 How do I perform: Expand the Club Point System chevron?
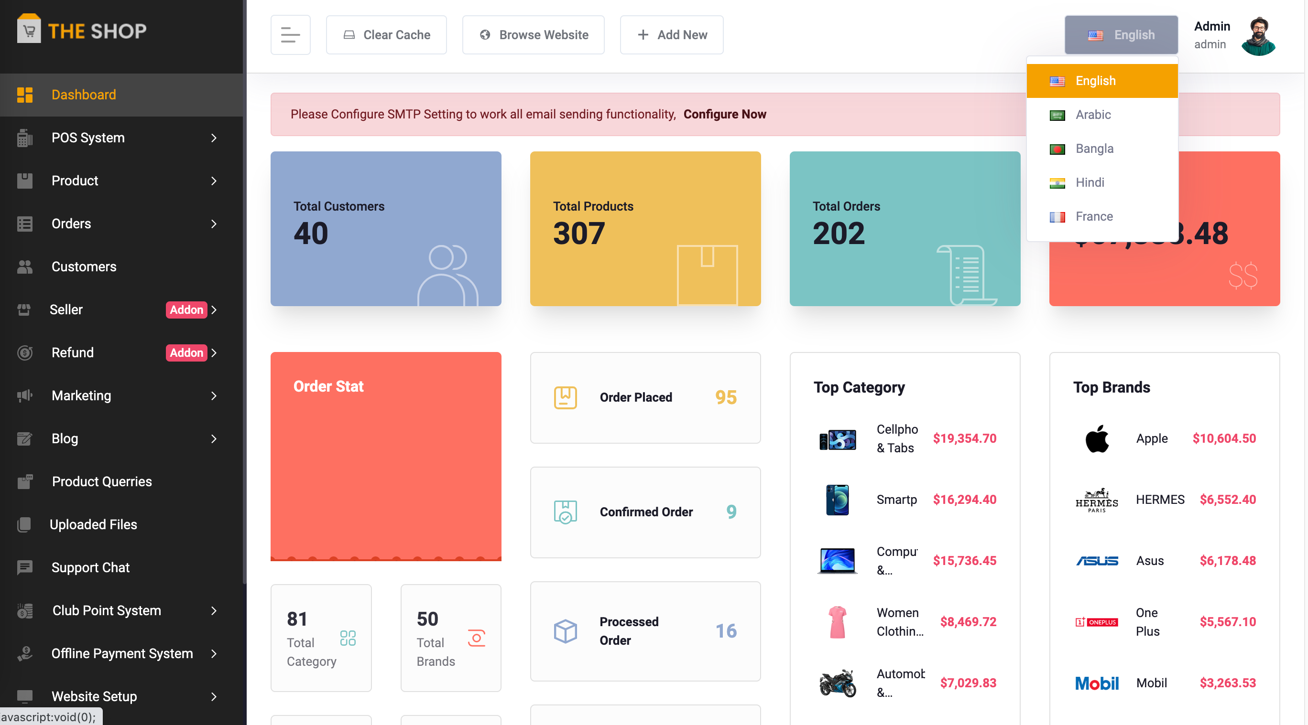(x=214, y=611)
